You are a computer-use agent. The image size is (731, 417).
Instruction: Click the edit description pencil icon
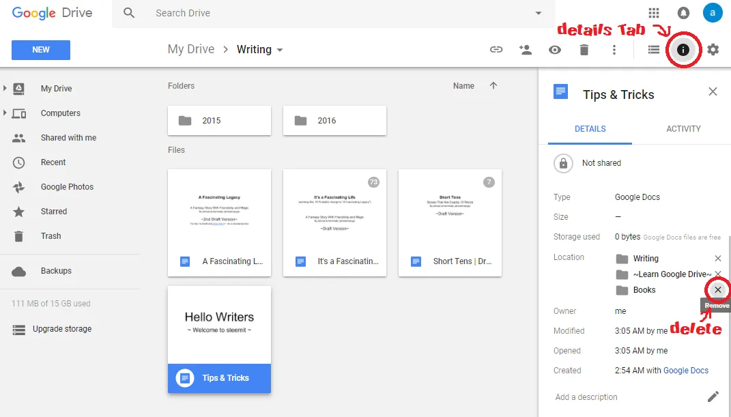tap(713, 397)
